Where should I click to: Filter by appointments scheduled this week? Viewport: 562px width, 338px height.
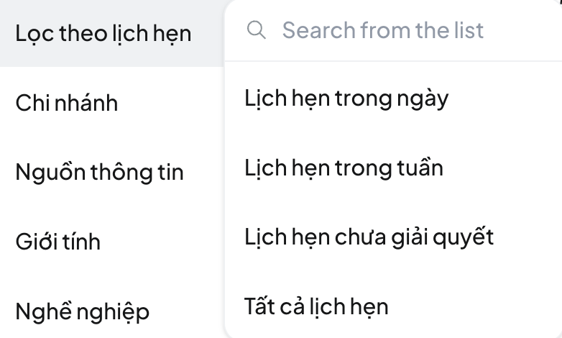click(x=344, y=168)
